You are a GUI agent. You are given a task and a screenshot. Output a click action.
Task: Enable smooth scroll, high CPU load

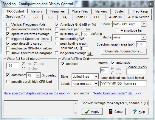coord(8,82)
